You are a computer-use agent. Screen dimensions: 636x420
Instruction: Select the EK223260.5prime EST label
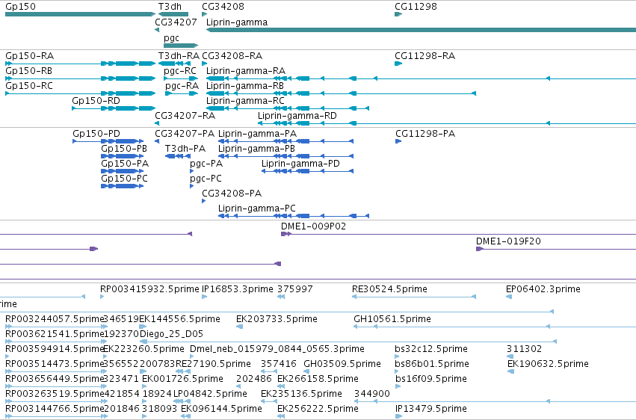[144, 349]
